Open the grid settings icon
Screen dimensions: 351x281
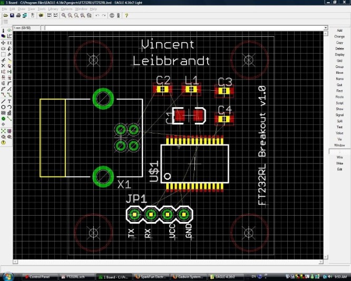click(6, 22)
